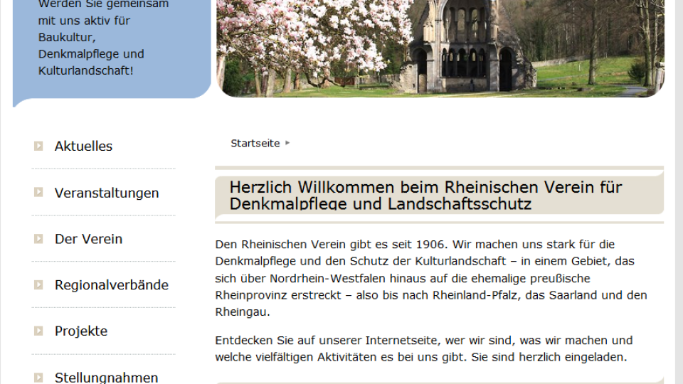Image resolution: width=683 pixels, height=384 pixels.
Task: Click the arrow icon beside Veranstaltungen
Action: tap(38, 192)
